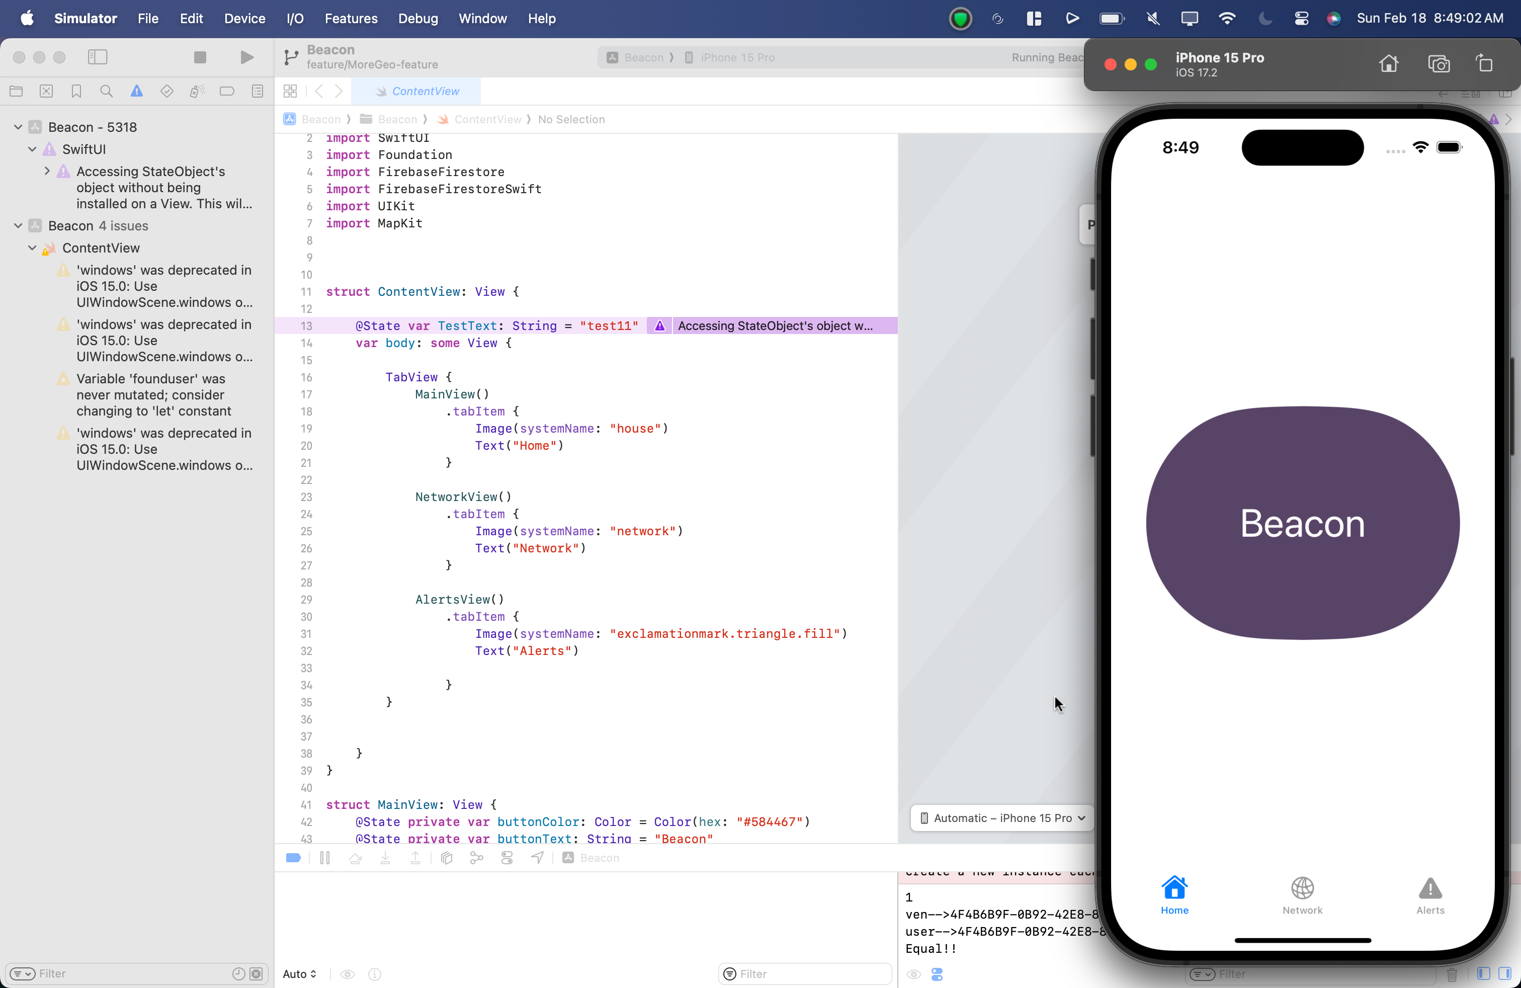Image resolution: width=1521 pixels, height=988 pixels.
Task: Take a simulator screenshot with camera icon
Action: pos(1439,64)
